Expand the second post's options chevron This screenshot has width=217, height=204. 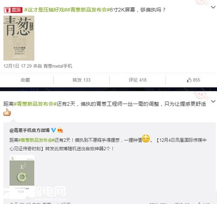tap(213, 101)
